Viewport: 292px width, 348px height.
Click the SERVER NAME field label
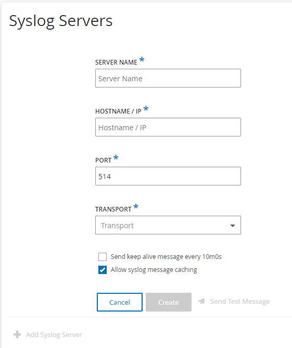pos(116,63)
